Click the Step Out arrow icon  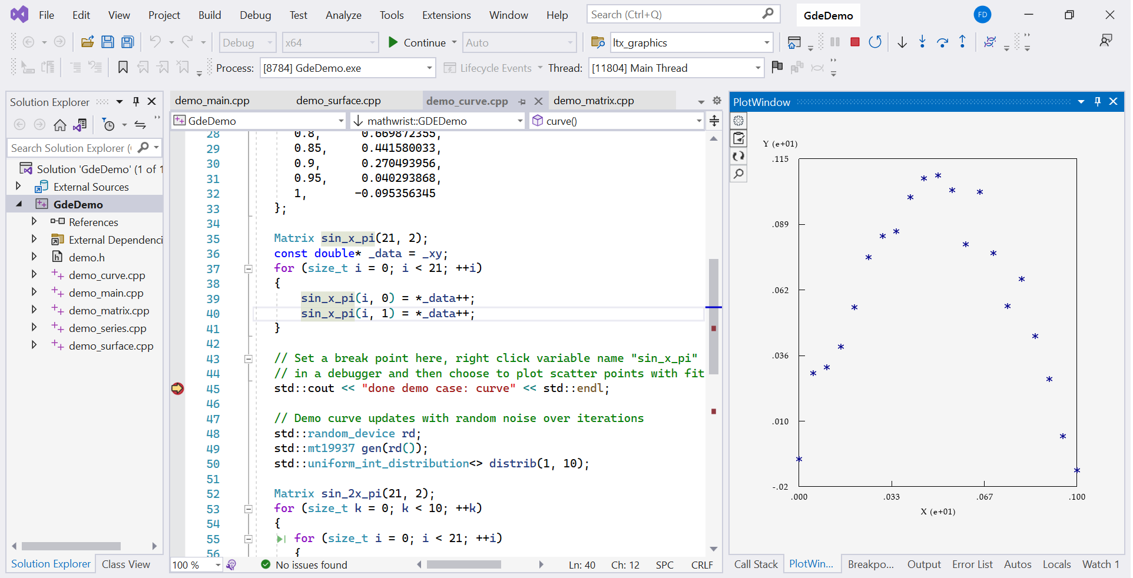click(962, 42)
